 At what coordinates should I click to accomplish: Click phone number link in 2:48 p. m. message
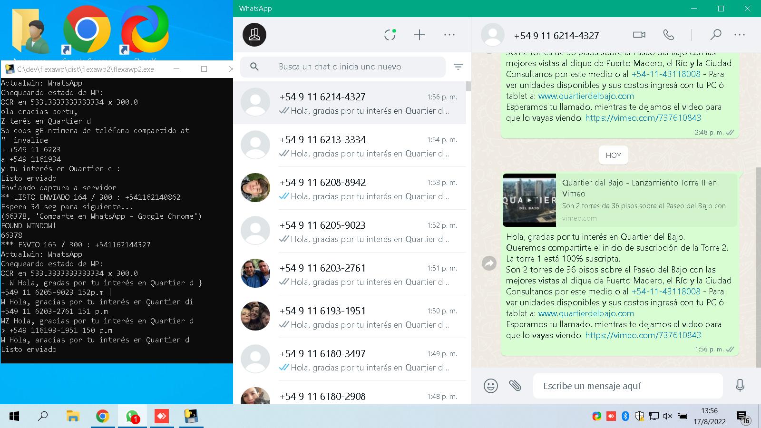(666, 74)
